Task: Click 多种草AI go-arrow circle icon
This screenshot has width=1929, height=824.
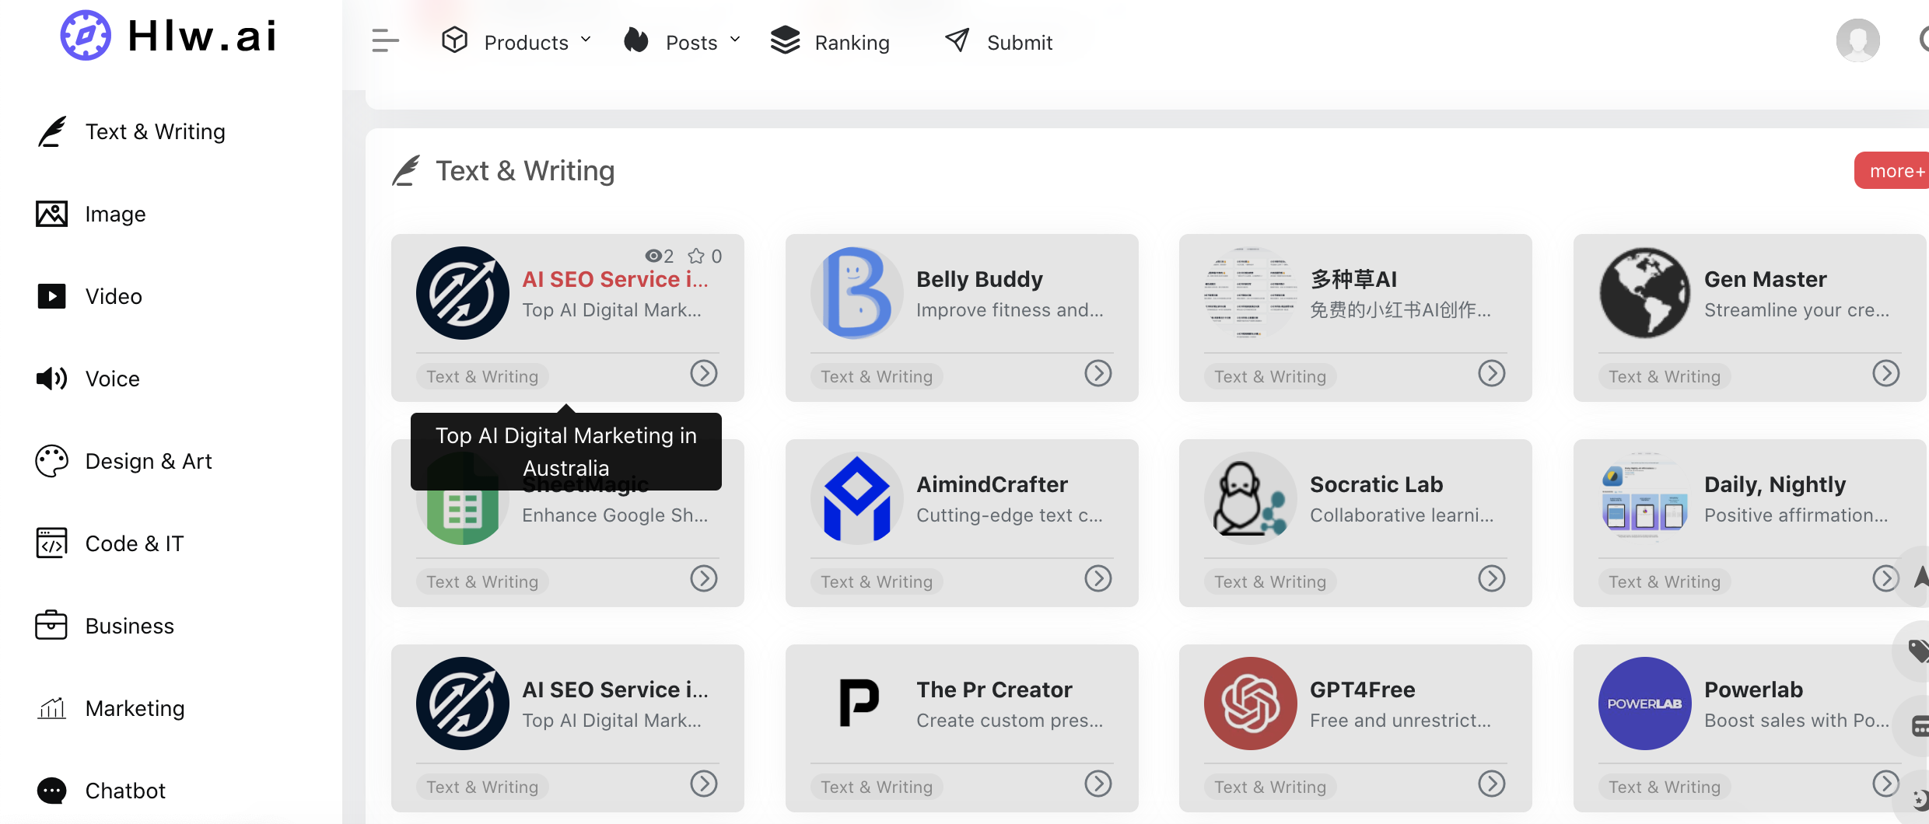Action: pyautogui.click(x=1492, y=374)
